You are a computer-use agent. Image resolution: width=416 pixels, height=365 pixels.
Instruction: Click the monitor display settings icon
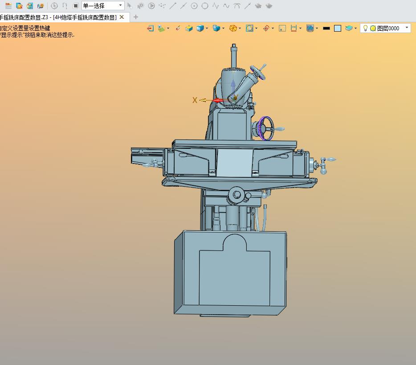[310, 28]
